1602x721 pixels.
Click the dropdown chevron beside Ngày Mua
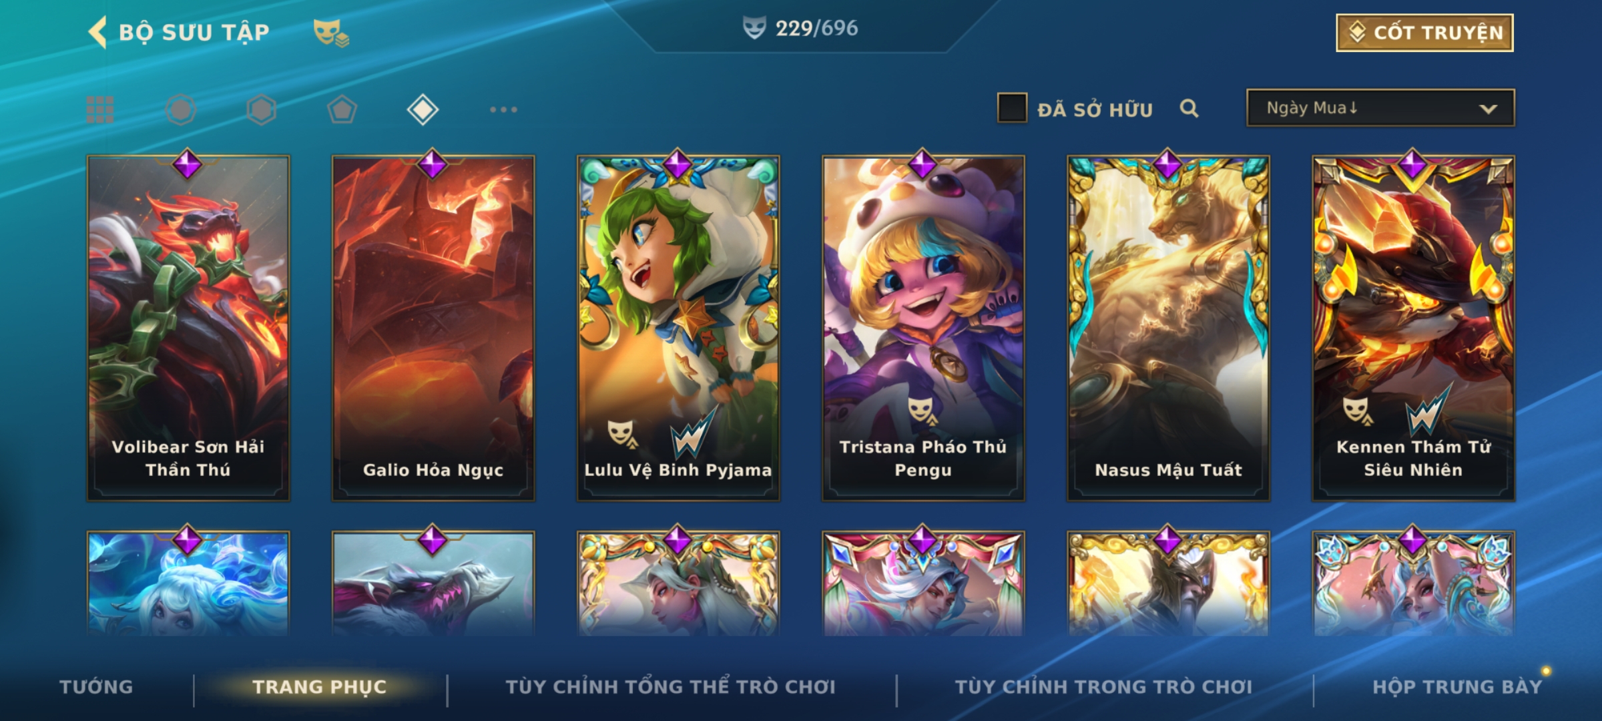click(x=1488, y=109)
